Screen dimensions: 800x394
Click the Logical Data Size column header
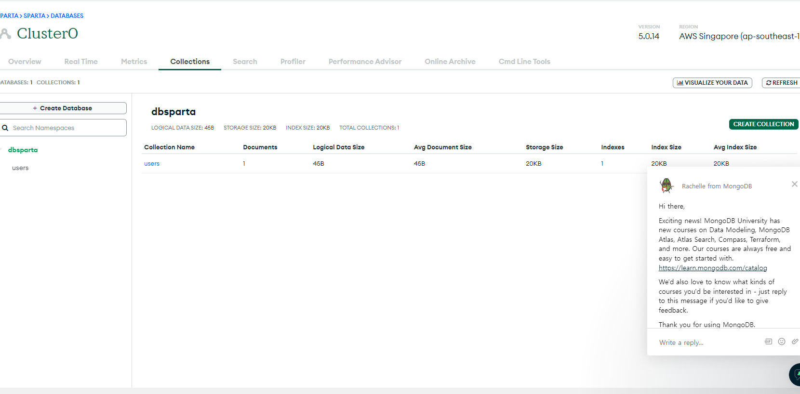tap(339, 147)
